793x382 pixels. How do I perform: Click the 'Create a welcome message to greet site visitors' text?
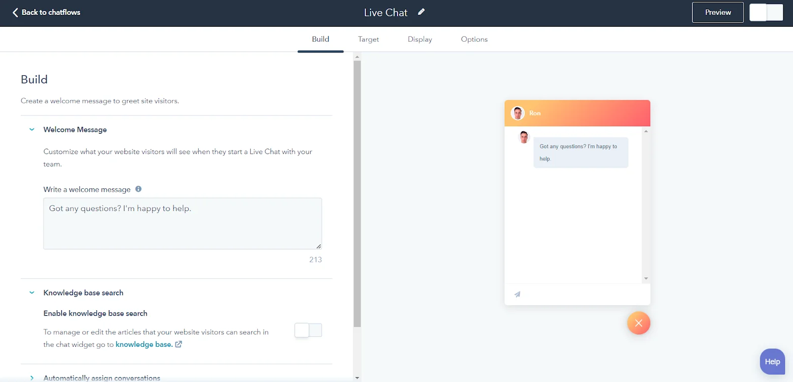point(100,101)
